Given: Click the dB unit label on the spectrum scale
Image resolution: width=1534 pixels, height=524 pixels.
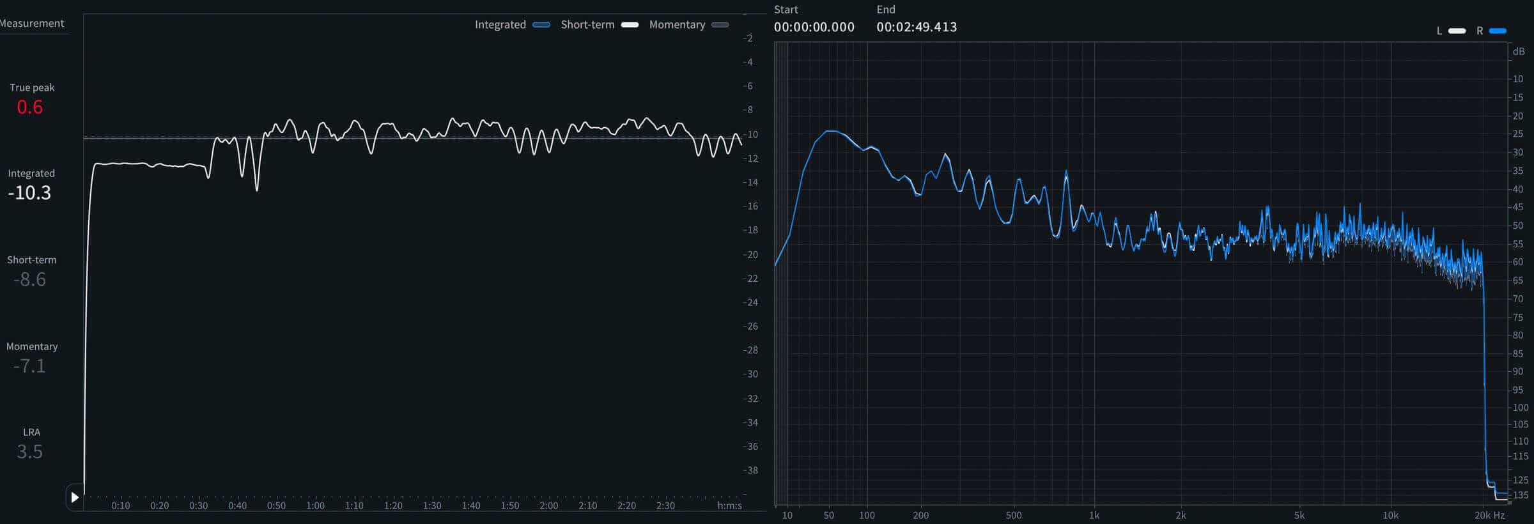Looking at the screenshot, I should 1519,51.
